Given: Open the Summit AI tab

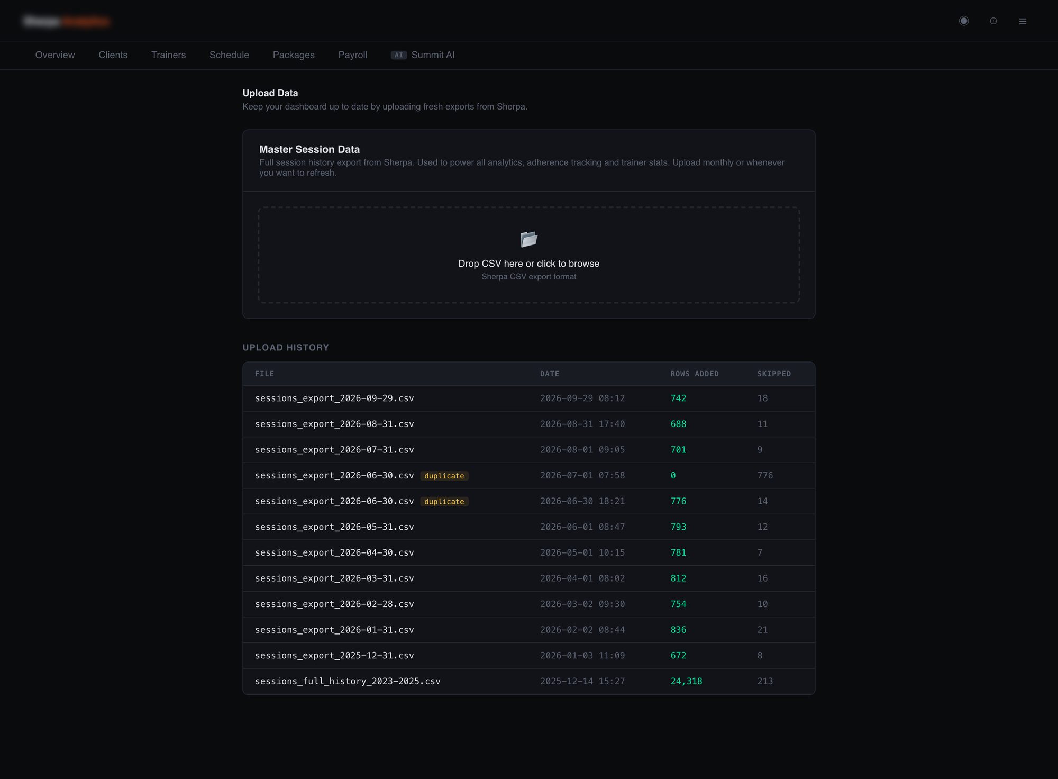Looking at the screenshot, I should point(423,55).
